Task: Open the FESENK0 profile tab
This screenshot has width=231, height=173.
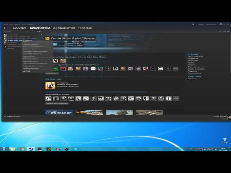Action: [85, 28]
